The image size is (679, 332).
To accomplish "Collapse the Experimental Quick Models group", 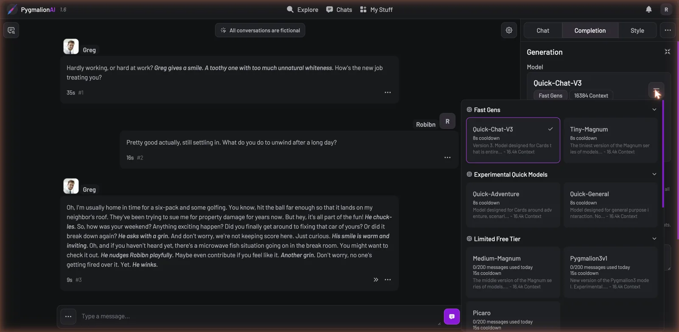I will (654, 174).
